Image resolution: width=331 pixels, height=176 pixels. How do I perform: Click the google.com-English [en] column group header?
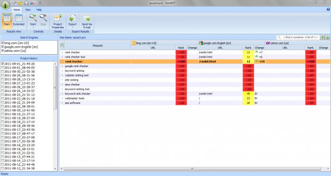[x=232, y=43]
